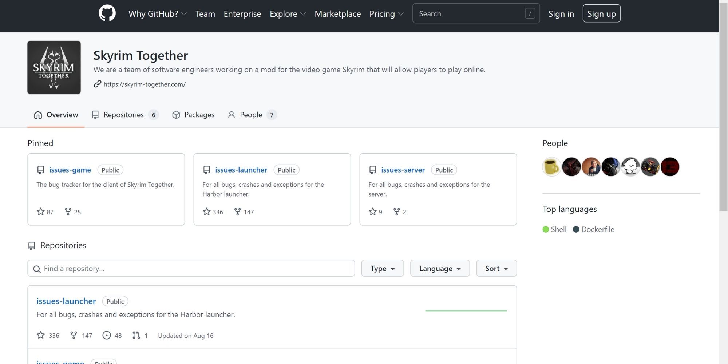Open Marketplace from the header
Image resolution: width=728 pixels, height=364 pixels.
click(x=338, y=14)
